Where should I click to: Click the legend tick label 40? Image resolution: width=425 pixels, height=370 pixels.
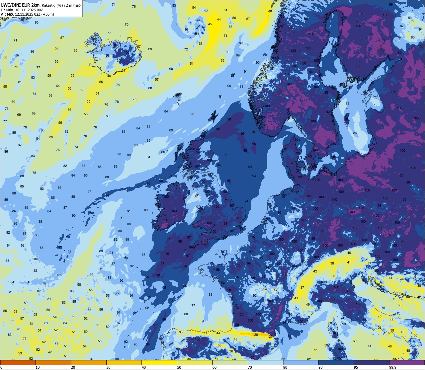click(x=144, y=367)
